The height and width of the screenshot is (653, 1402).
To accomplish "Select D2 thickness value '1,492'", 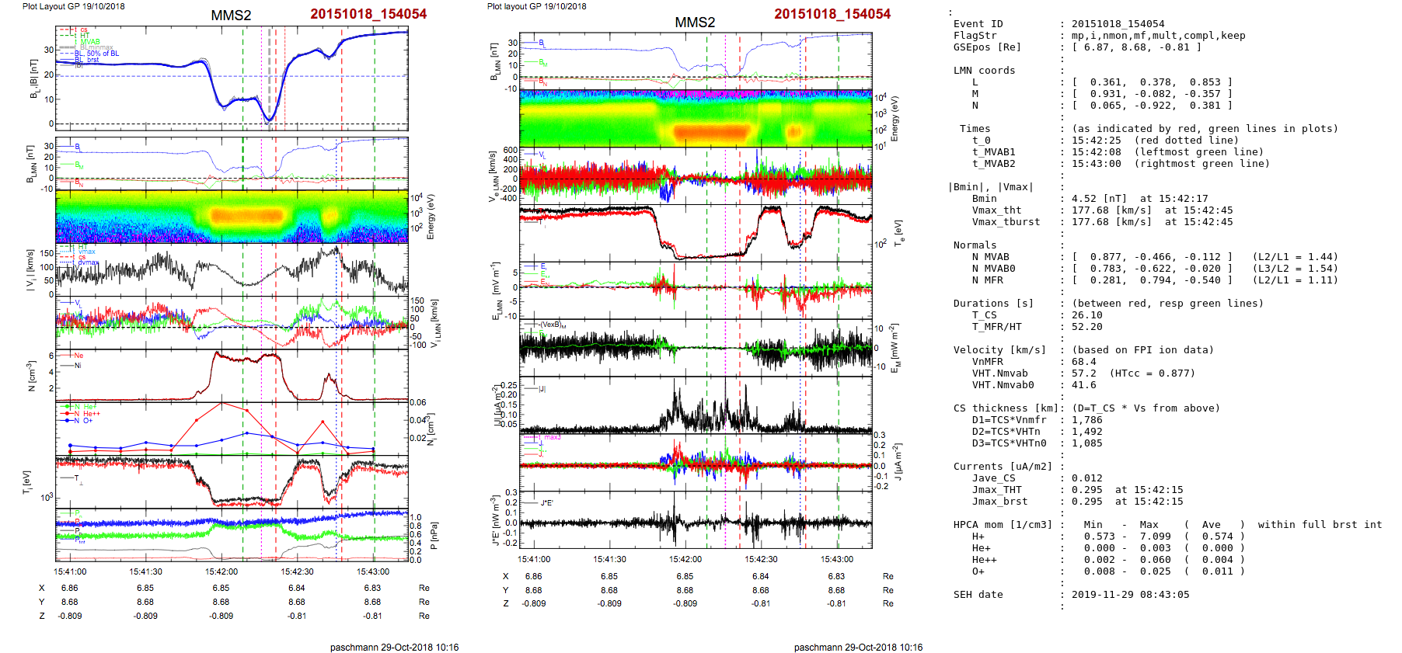I will click(1086, 432).
